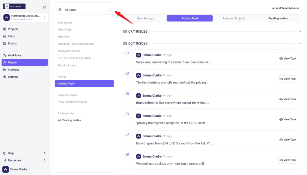The height and width of the screenshot is (175, 307).
Task: Select People in sidebar
Action: (25, 63)
